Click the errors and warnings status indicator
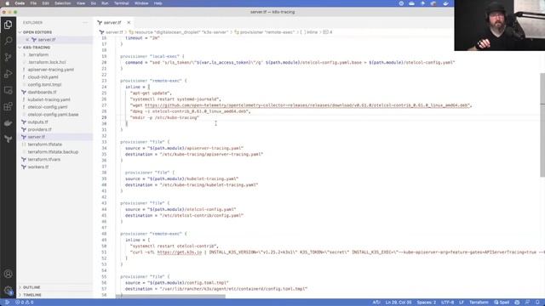The height and width of the screenshot is (306, 545). (25, 303)
